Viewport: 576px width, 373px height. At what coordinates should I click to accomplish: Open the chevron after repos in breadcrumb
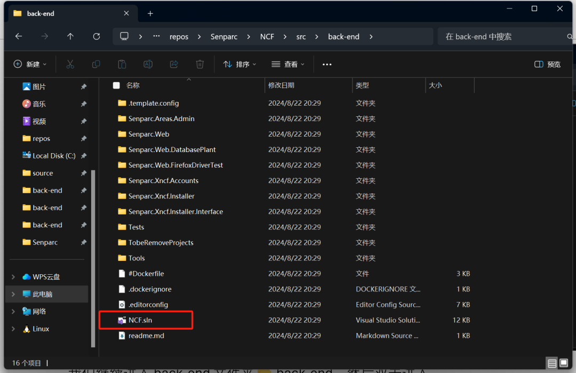click(199, 37)
